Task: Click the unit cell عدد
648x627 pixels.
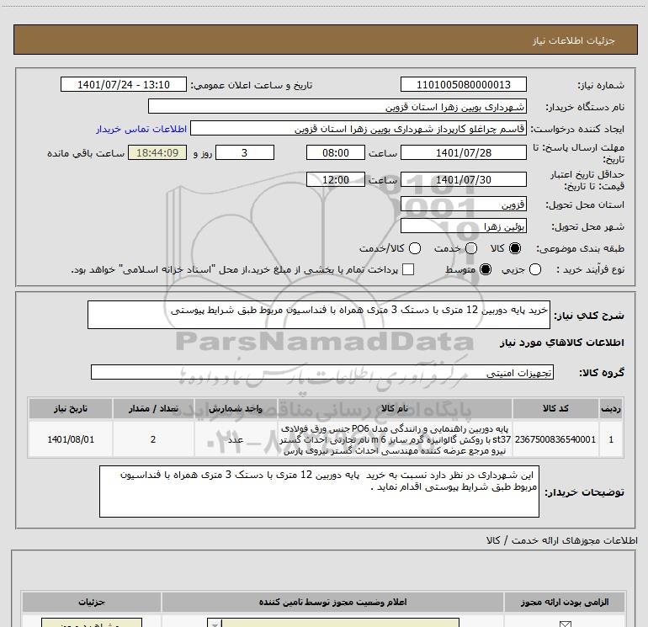Action: pos(236,439)
